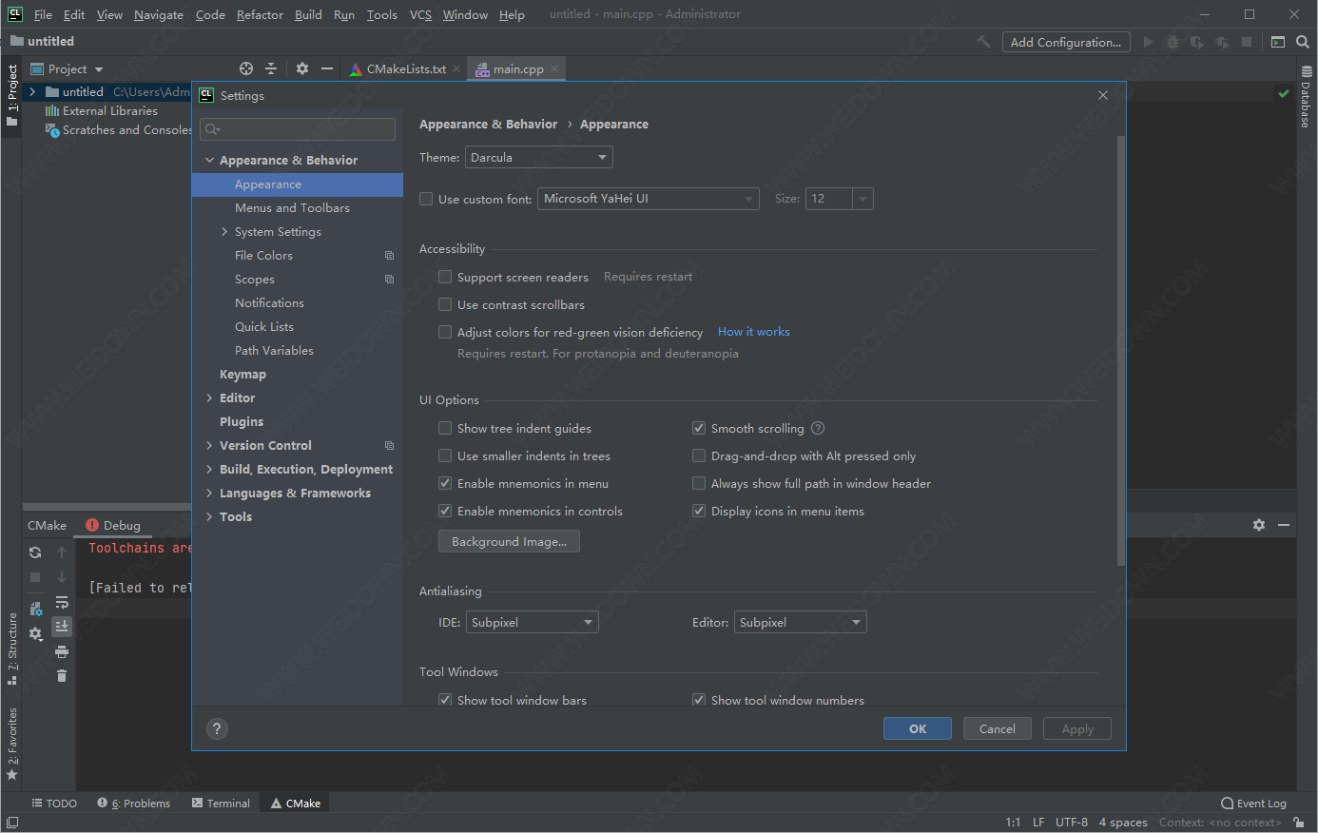Click the copy icon beside Scopes
This screenshot has height=833, width=1318.
[389, 279]
